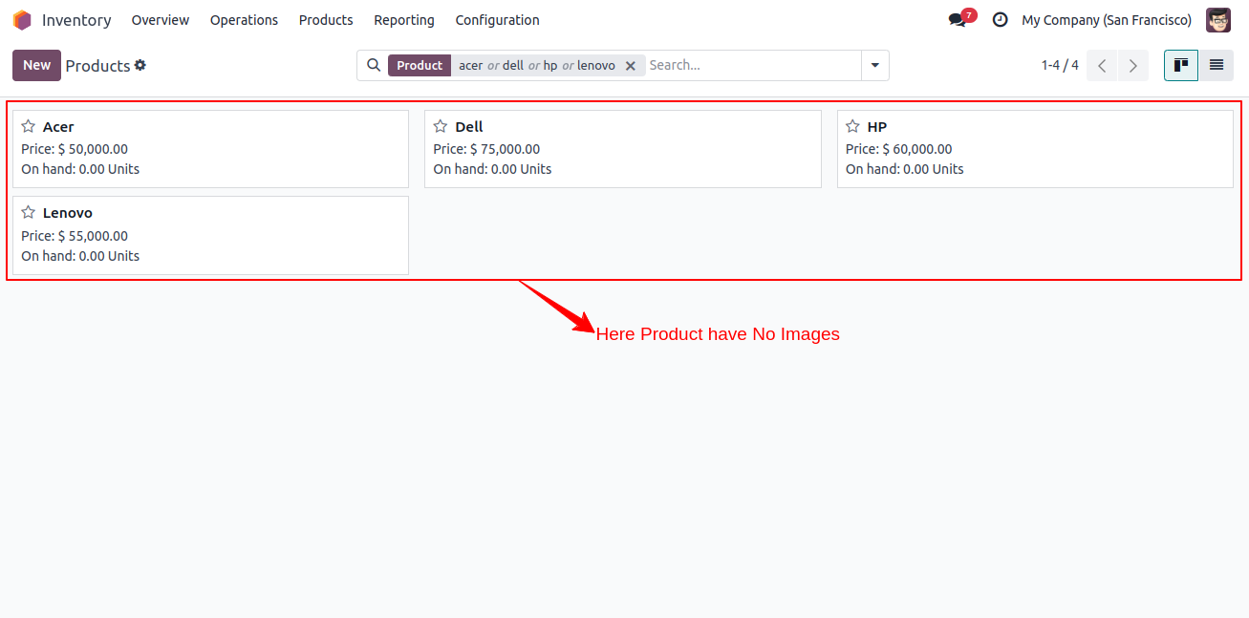Open the Configuration menu
Screen dimensions: 1249x618
[497, 19]
